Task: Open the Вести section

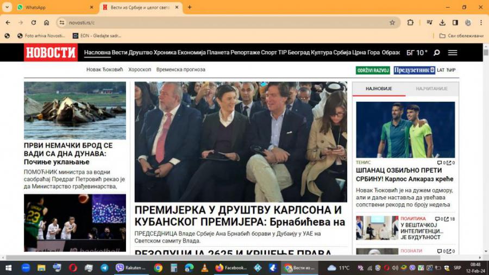Action: pyautogui.click(x=120, y=52)
